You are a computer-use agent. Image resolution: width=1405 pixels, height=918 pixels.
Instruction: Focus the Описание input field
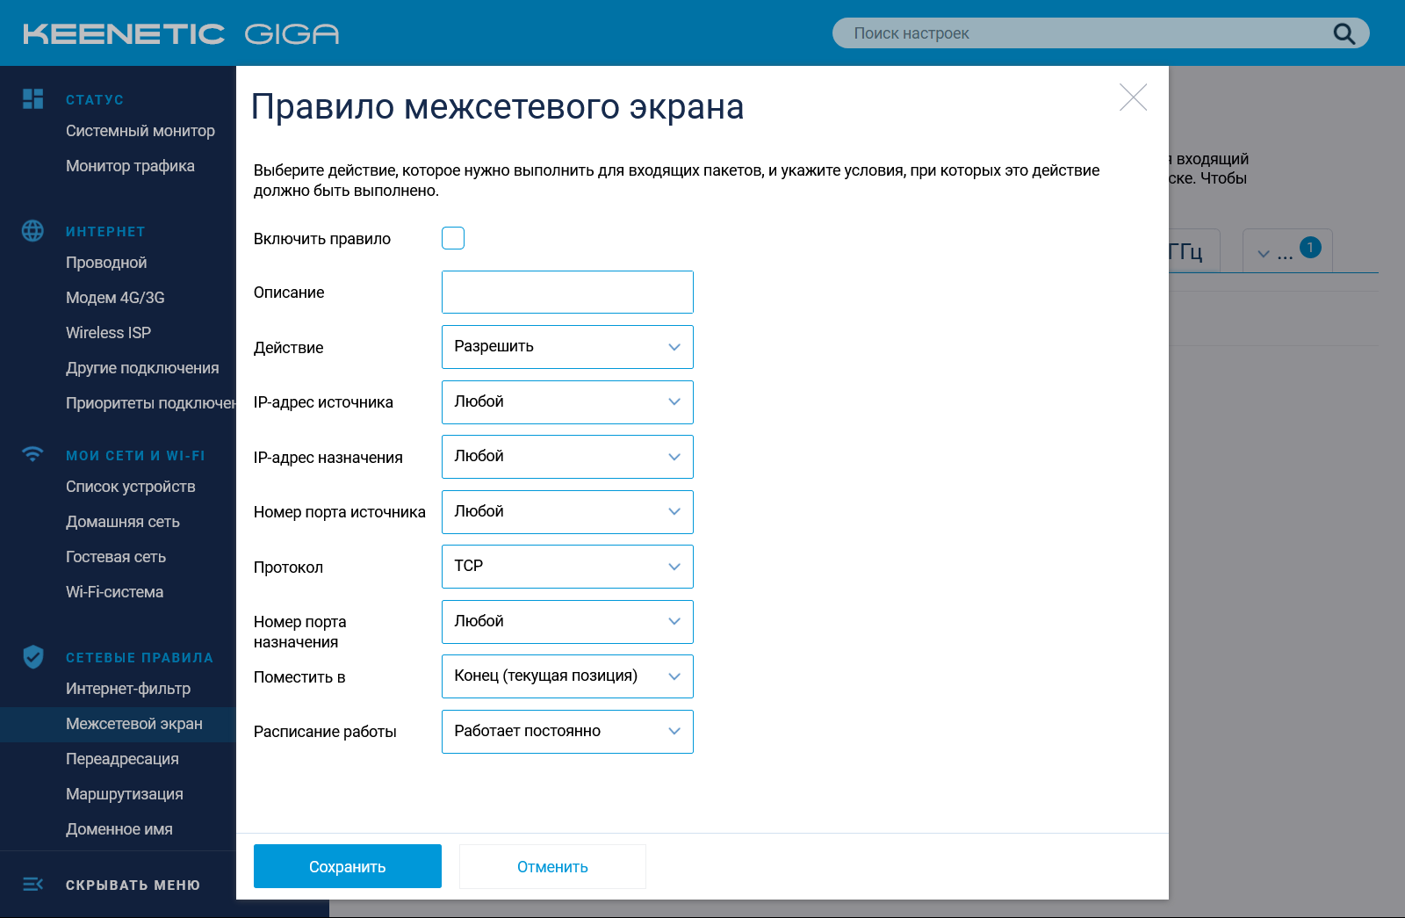coord(567,292)
